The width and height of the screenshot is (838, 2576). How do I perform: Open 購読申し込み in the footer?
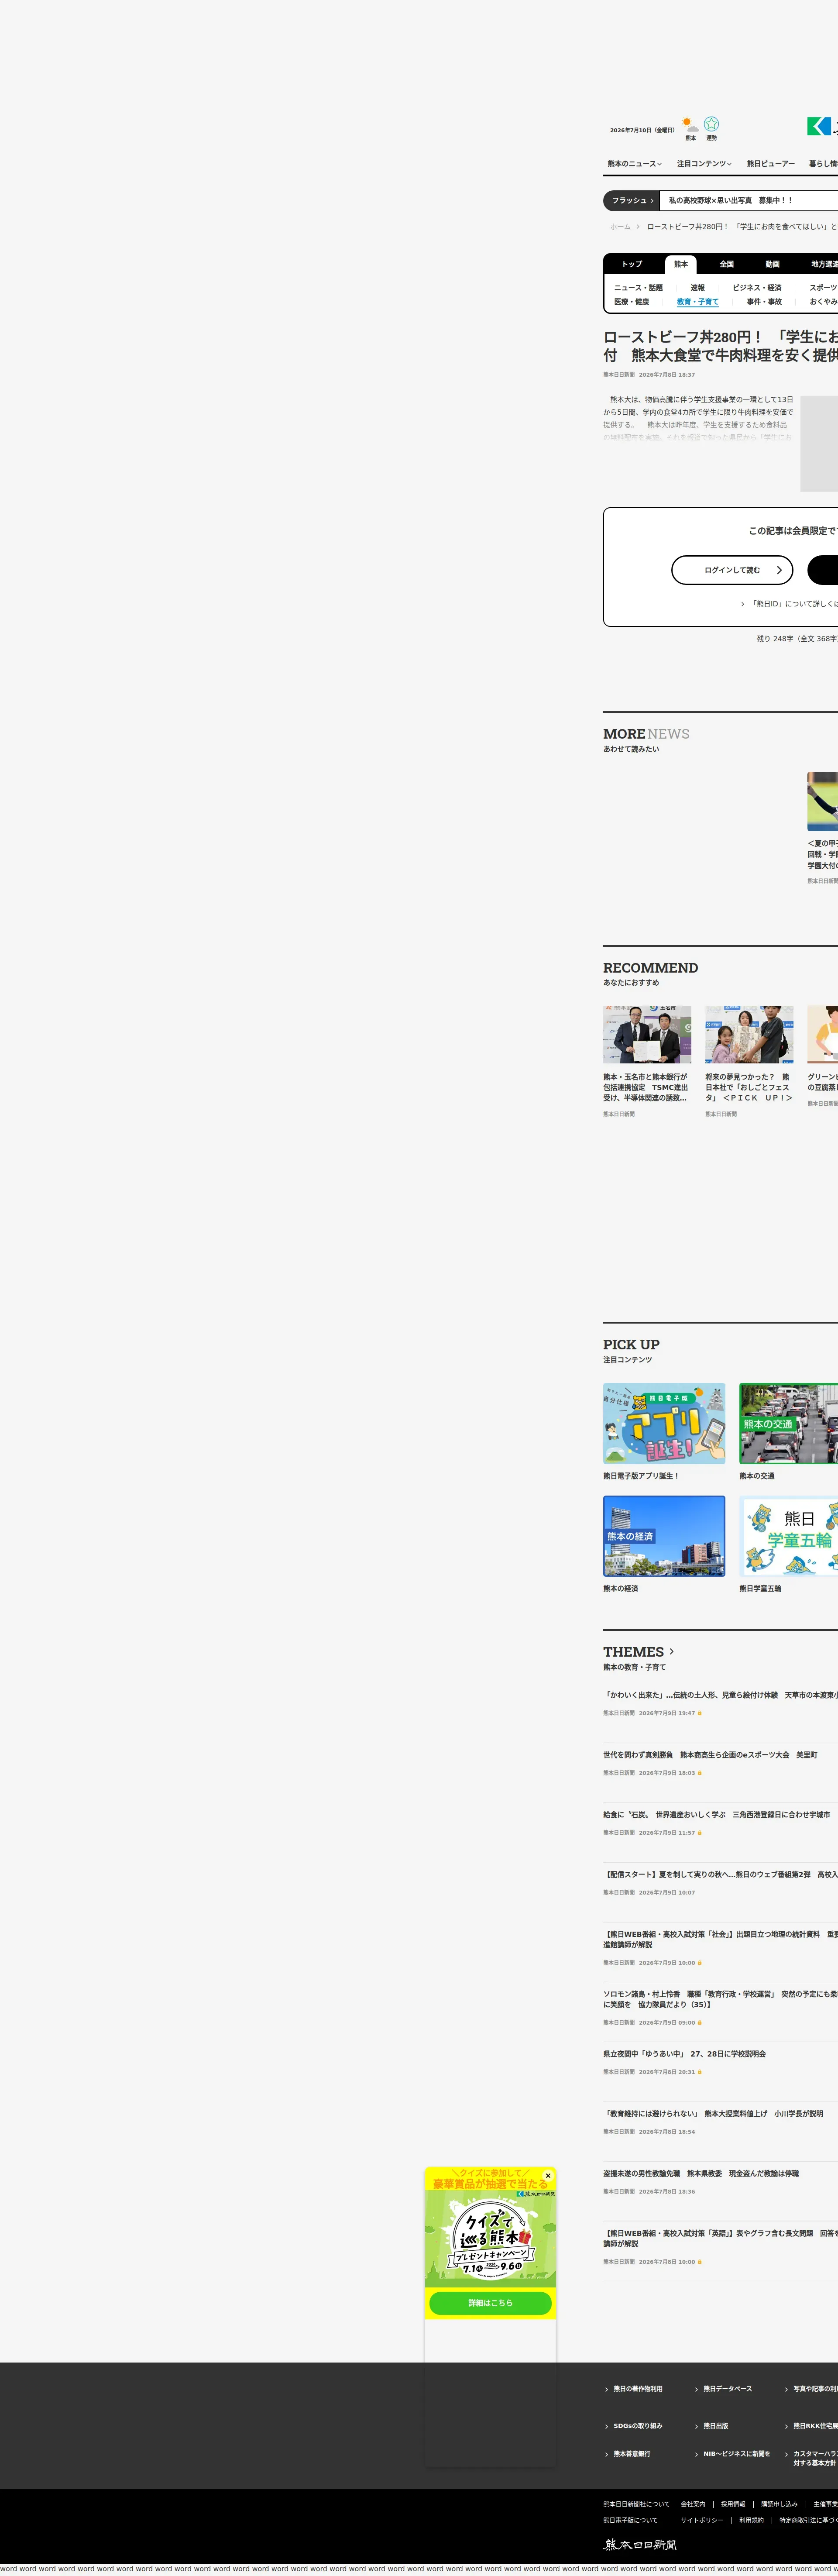point(780,2504)
